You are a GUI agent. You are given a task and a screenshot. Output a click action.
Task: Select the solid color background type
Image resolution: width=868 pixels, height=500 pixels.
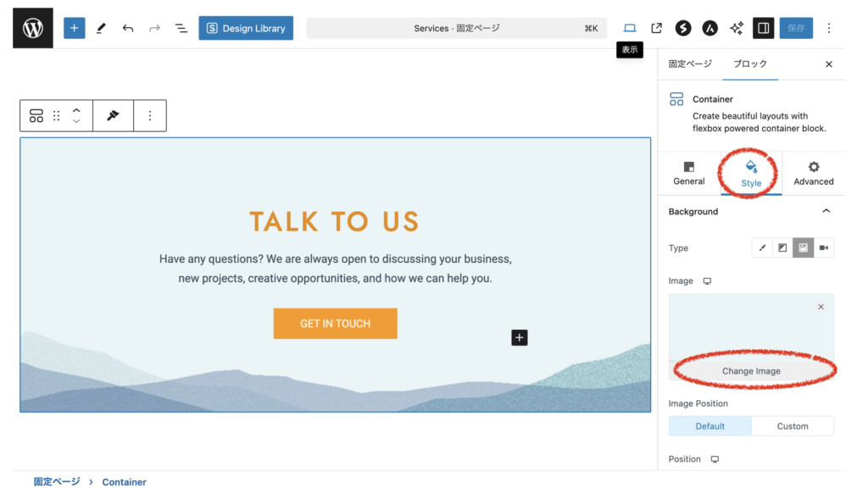pos(762,248)
